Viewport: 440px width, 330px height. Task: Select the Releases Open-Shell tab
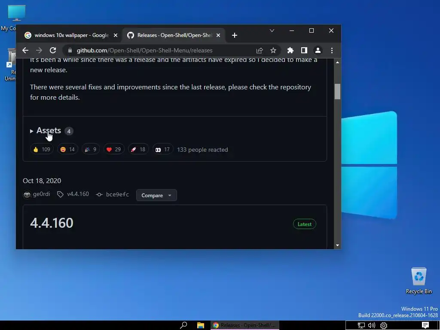174,35
